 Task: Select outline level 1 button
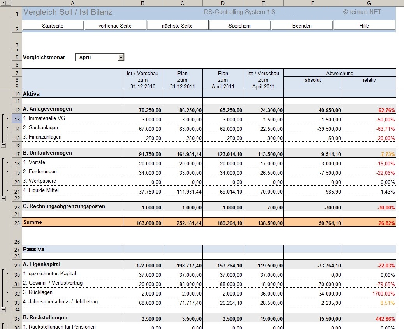click(4, 3)
